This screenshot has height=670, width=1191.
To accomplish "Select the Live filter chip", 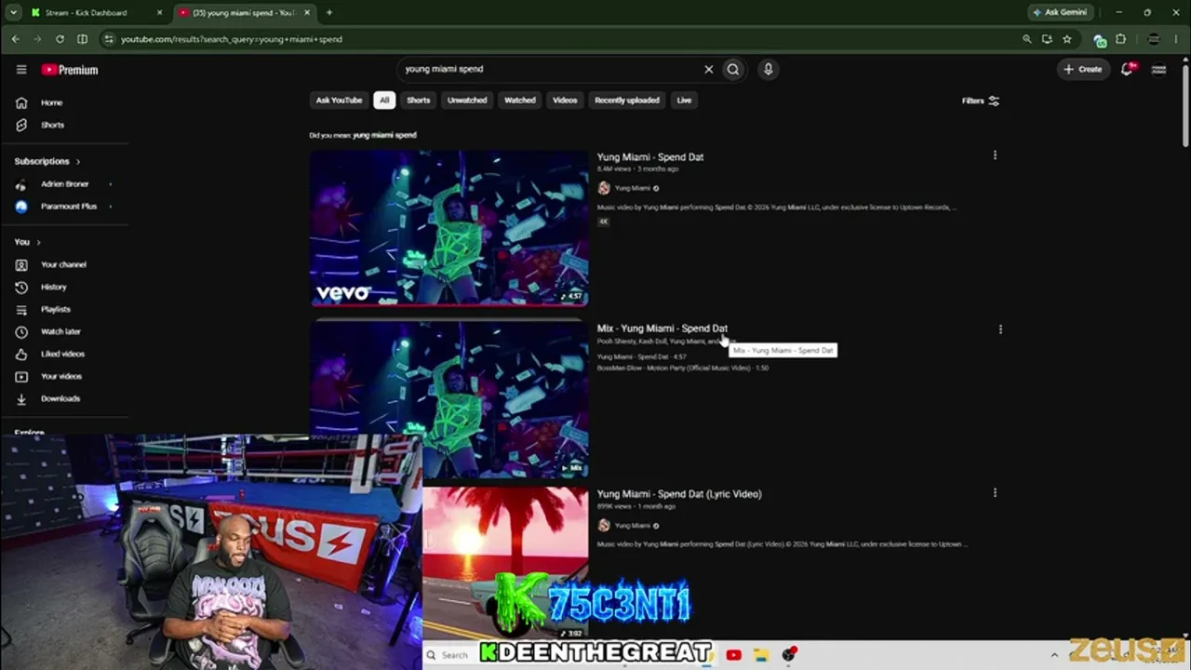I will pos(684,100).
